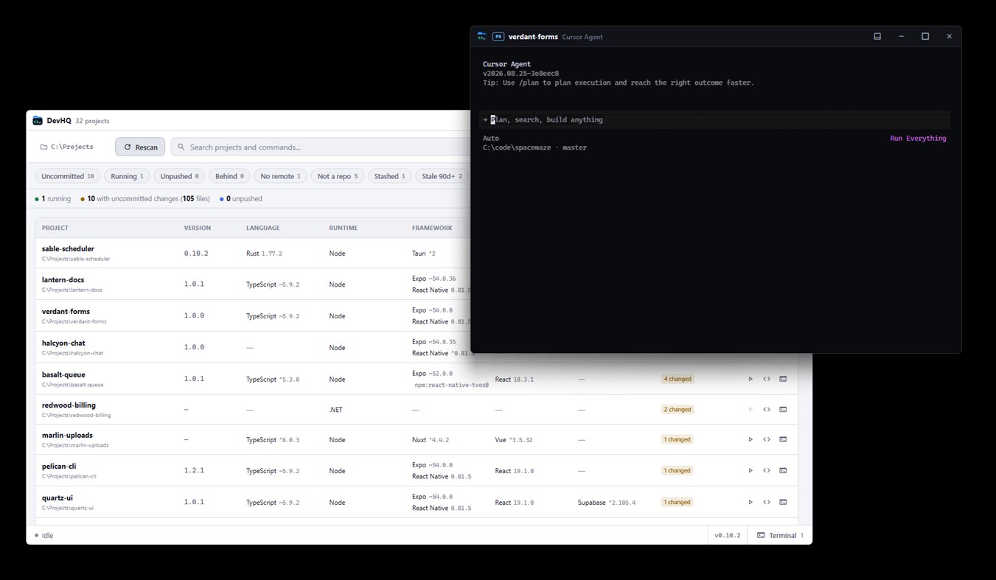Open marlin-uploads in code editor icon
Viewport: 996px width, 580px height.
(x=767, y=439)
